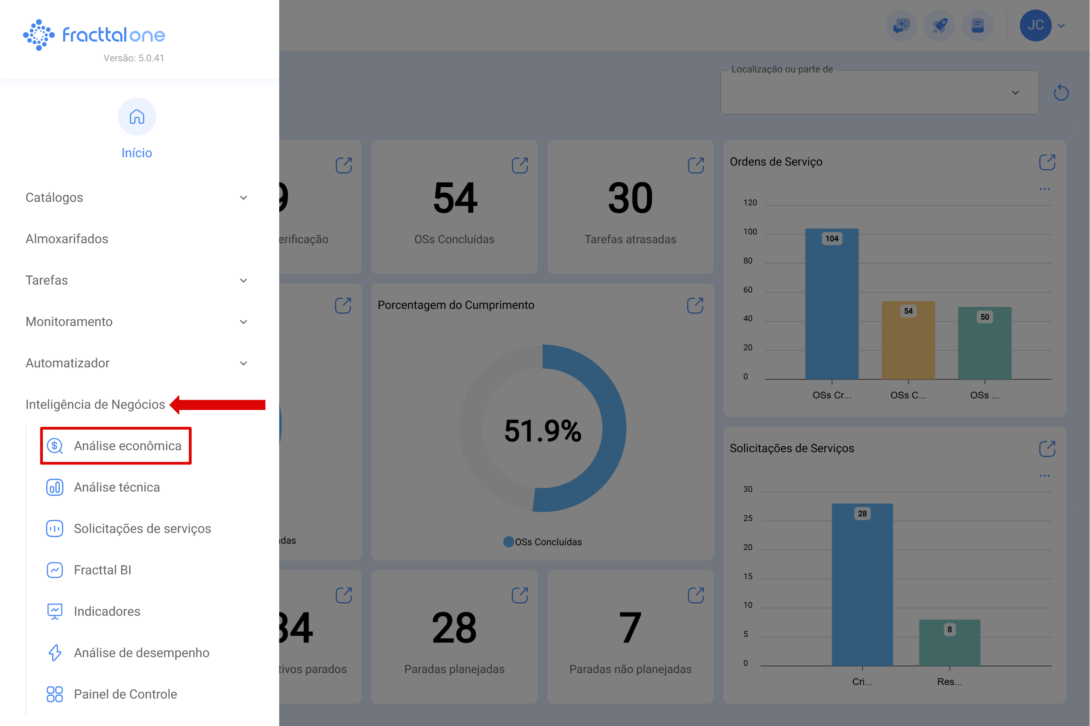
Task: Click Painel de Controle grid icon
Action: [x=55, y=694]
